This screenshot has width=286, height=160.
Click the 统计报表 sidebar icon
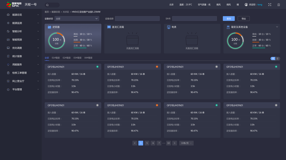(8, 56)
